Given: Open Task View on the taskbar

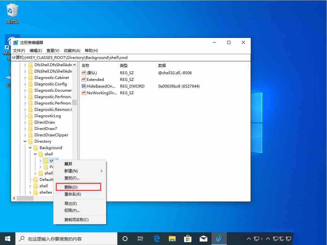Looking at the screenshot, I should 140,239.
